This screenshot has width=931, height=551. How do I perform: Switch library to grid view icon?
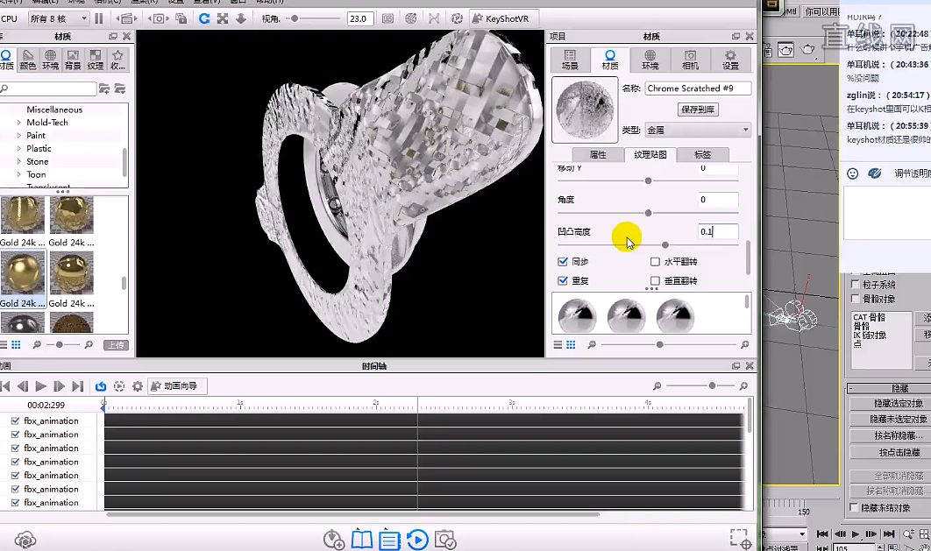pyautogui.click(x=16, y=344)
